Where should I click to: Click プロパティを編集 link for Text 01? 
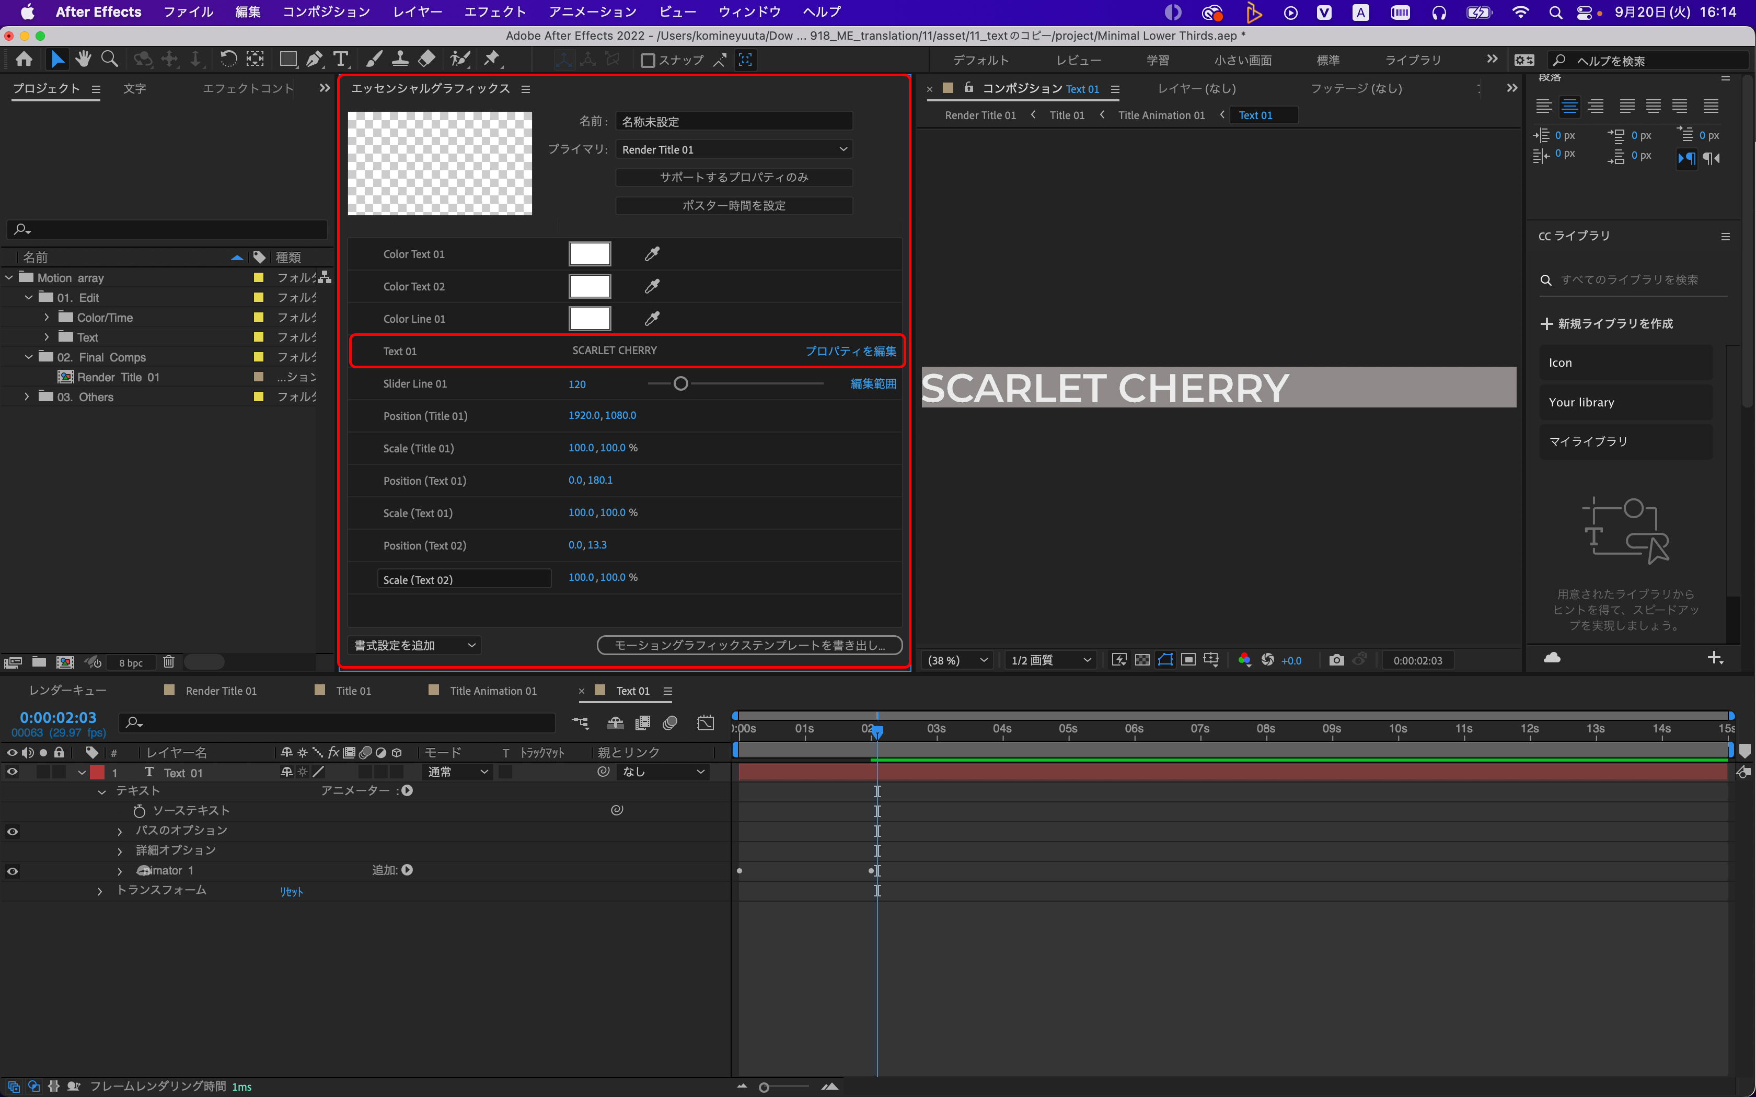click(850, 351)
